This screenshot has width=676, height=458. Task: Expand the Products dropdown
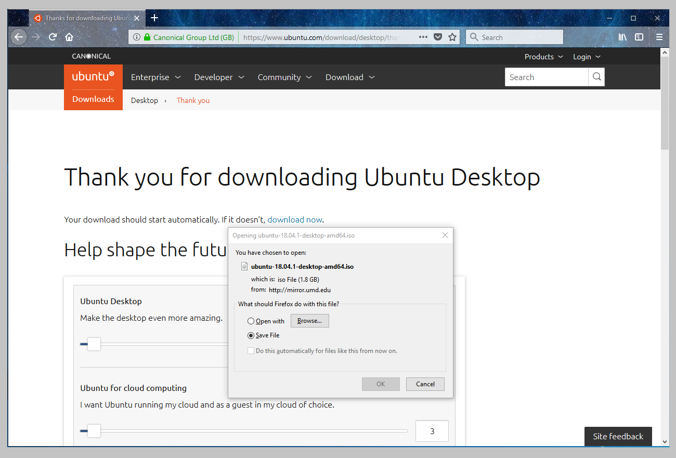(x=543, y=57)
